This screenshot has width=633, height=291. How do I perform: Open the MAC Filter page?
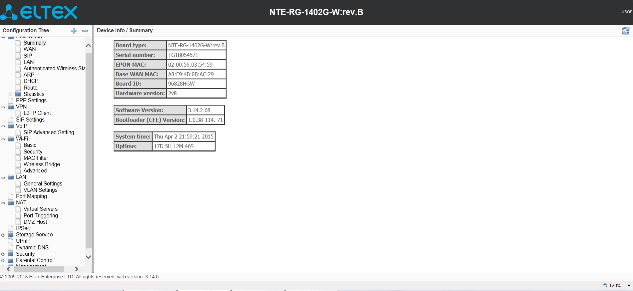(x=36, y=158)
